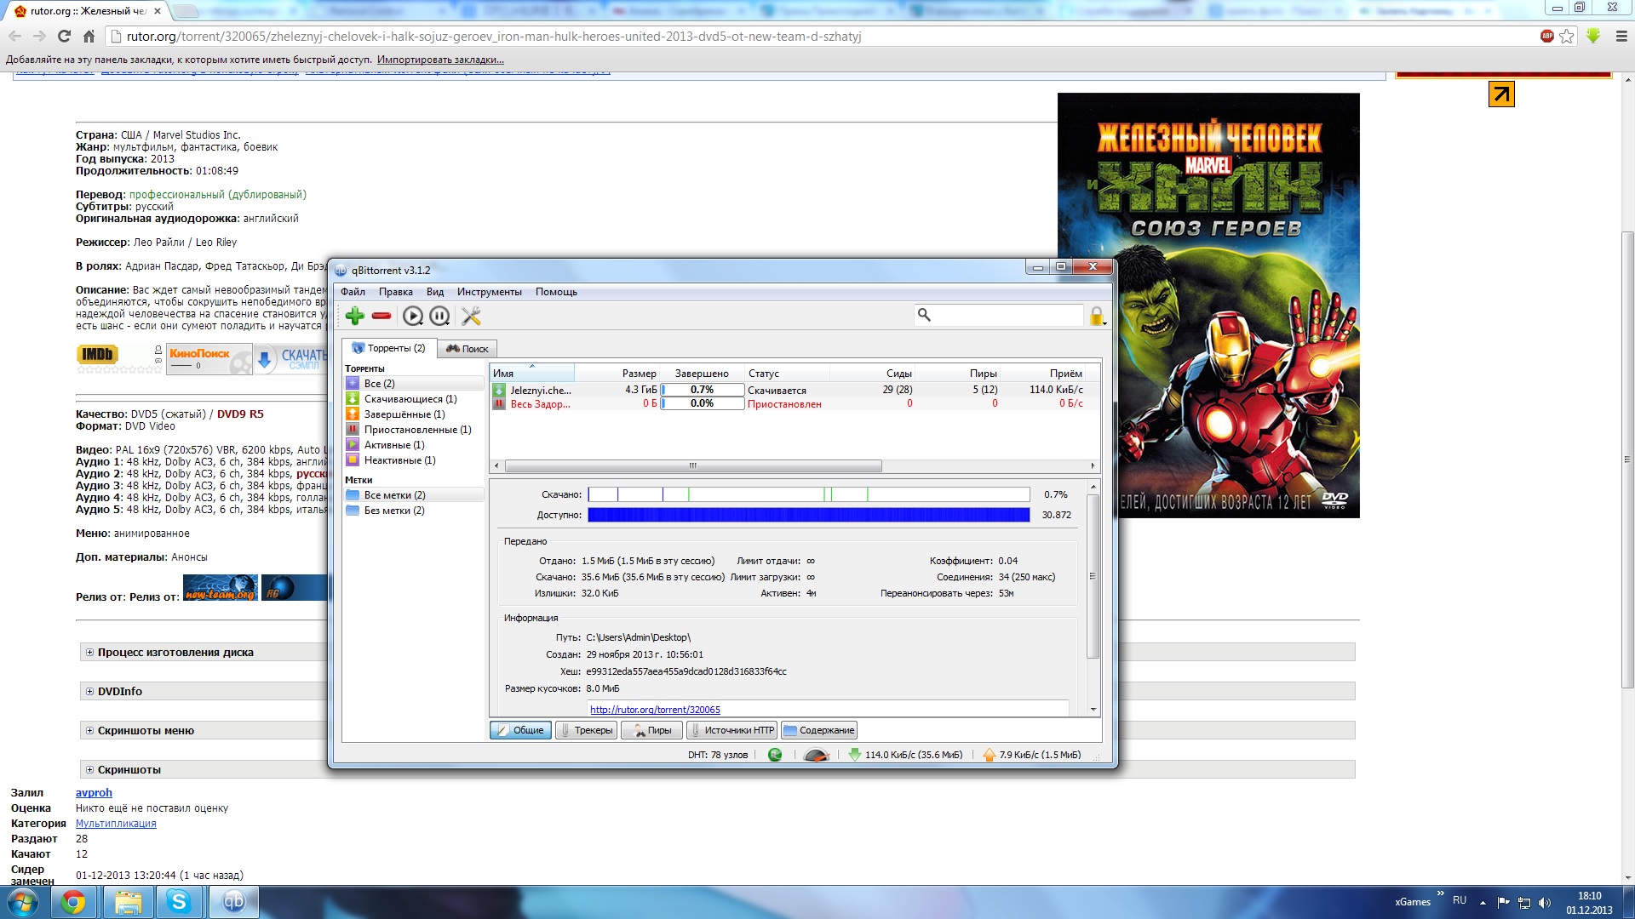1635x919 pixels.
Task: Click the torrent list horizontal scrollbar
Action: coord(692,466)
